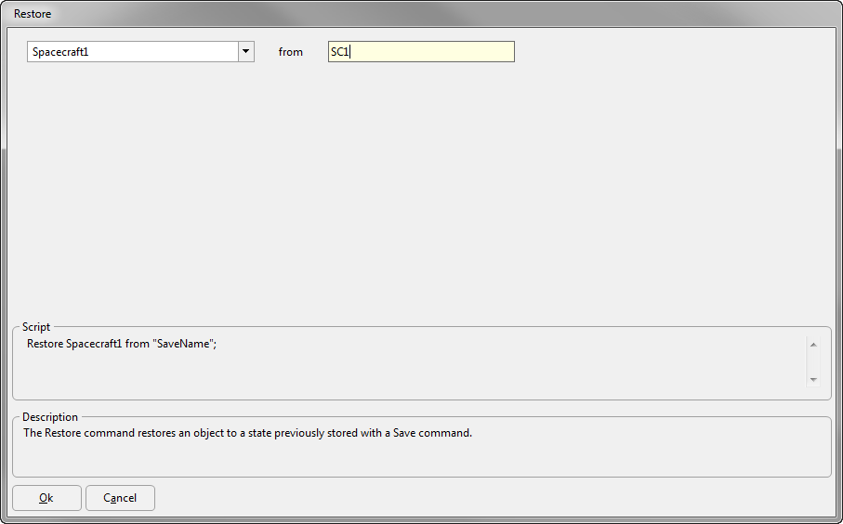Image resolution: width=843 pixels, height=524 pixels.
Task: Click the Script group label
Action: [36, 327]
